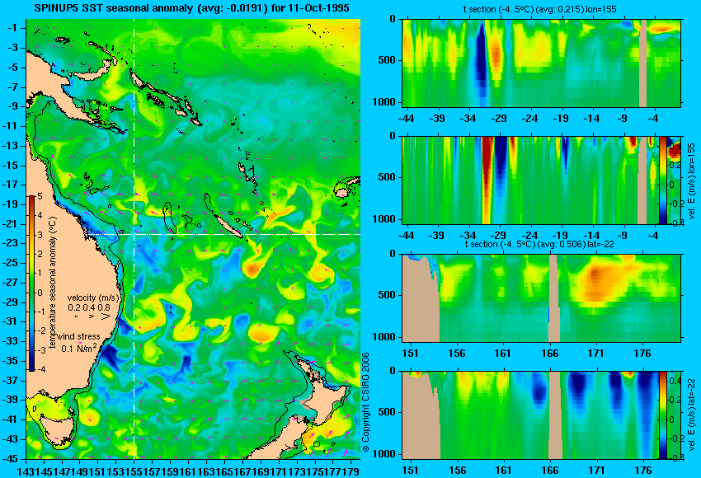Click the SPINUP5 SST seasonal anomaly title
Image resolution: width=701 pixels, height=478 pixels.
pyautogui.click(x=192, y=8)
